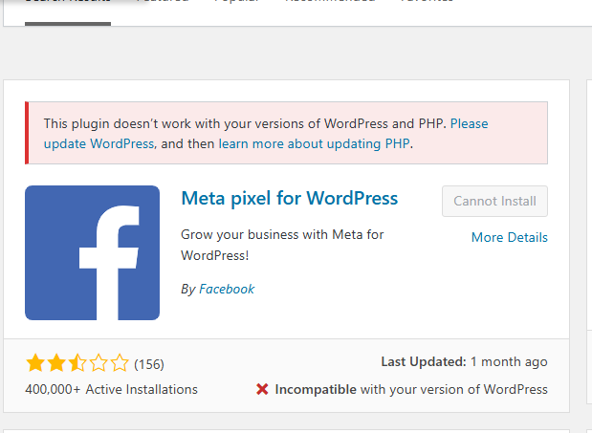The width and height of the screenshot is (592, 433).
Task: Switch to the Recommended tab
Action: click(330, 2)
